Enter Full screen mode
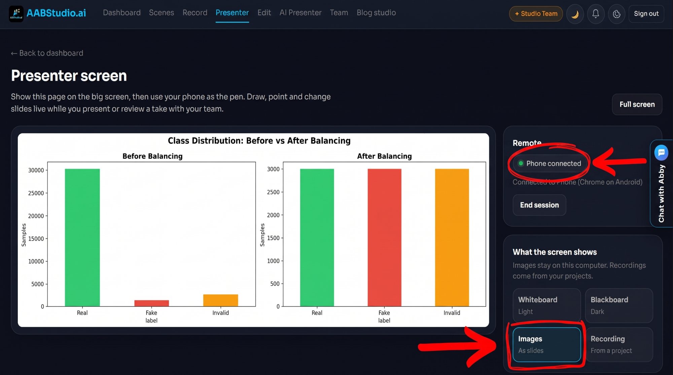The width and height of the screenshot is (673, 375). 637,105
